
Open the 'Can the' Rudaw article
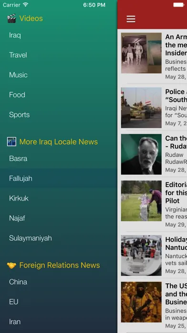pyautogui.click(x=176, y=142)
